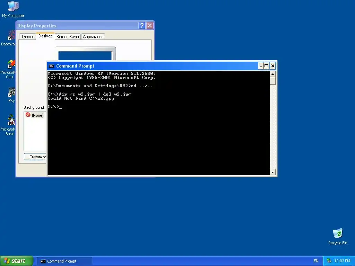Screen dimensions: 355x266
Task: Switch to the Appearance tab
Action: [x=93, y=37]
